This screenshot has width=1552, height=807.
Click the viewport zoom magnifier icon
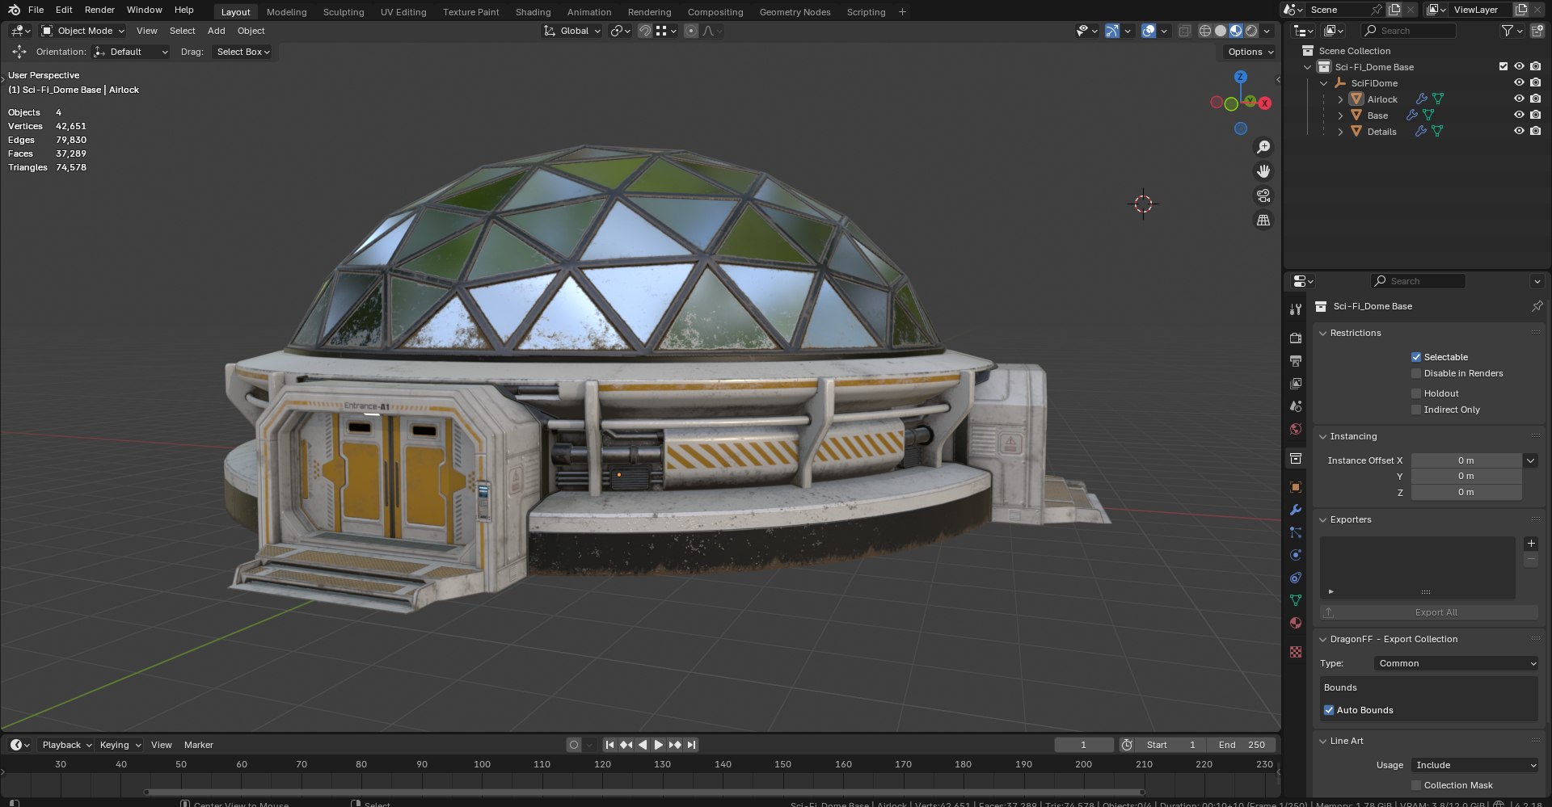1263,147
